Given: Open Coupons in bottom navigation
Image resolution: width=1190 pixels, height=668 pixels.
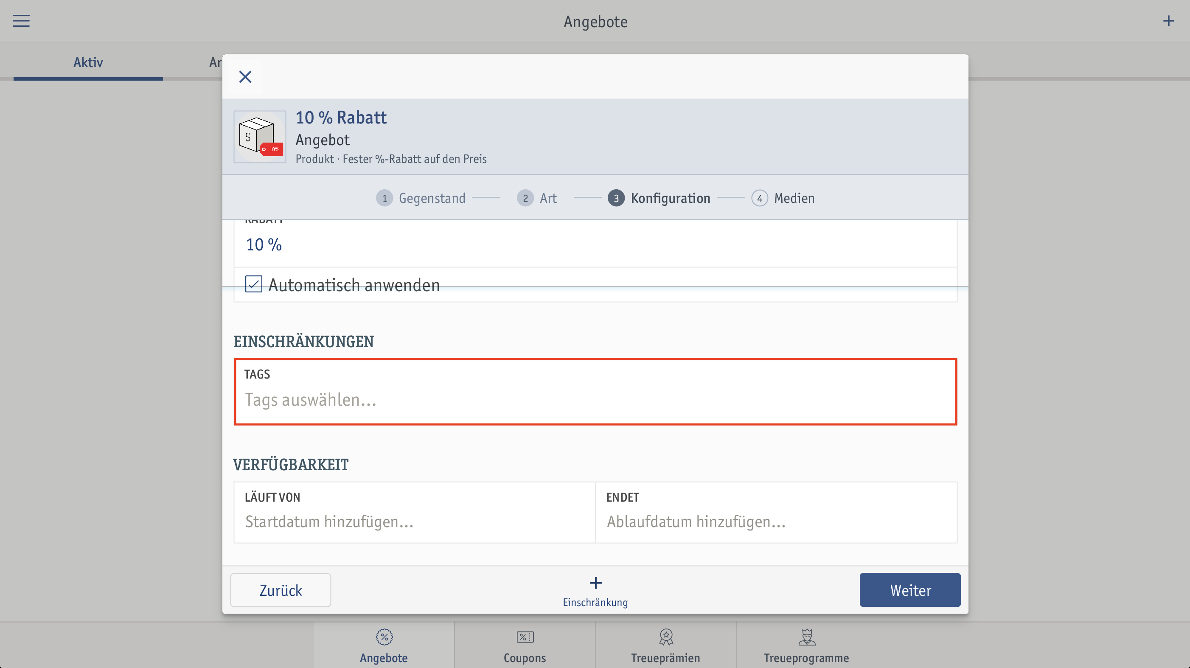Looking at the screenshot, I should pyautogui.click(x=525, y=646).
